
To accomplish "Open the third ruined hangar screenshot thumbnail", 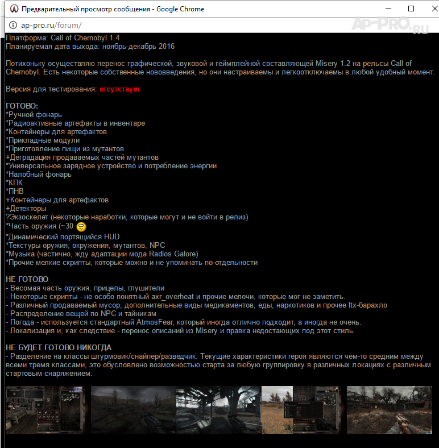I will [x=218, y=410].
